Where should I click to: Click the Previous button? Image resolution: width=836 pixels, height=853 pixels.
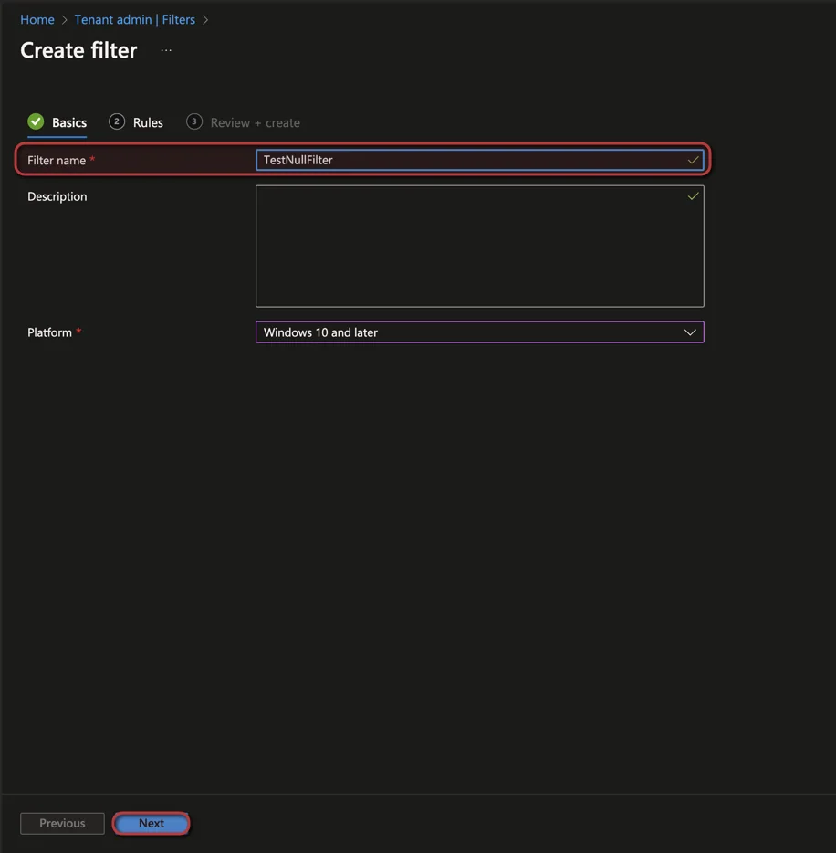tap(62, 823)
